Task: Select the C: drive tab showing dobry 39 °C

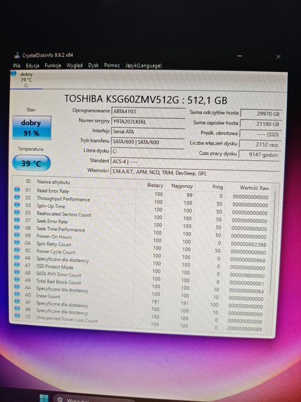Action: click(26, 80)
